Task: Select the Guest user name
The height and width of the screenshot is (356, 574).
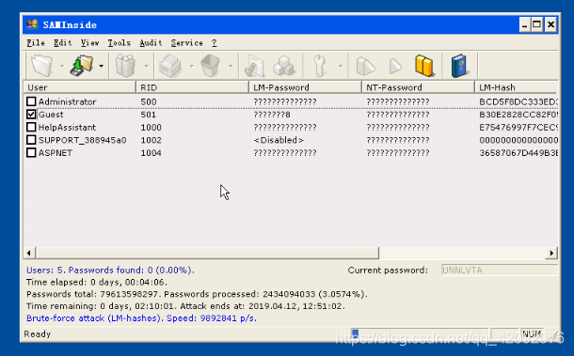Action: point(51,115)
